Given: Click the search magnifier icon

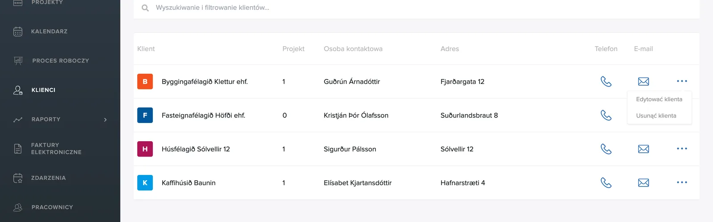Looking at the screenshot, I should point(145,8).
